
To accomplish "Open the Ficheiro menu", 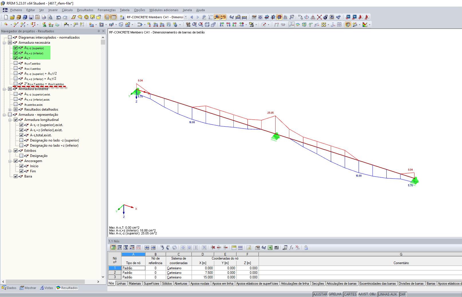I will coord(16,10).
